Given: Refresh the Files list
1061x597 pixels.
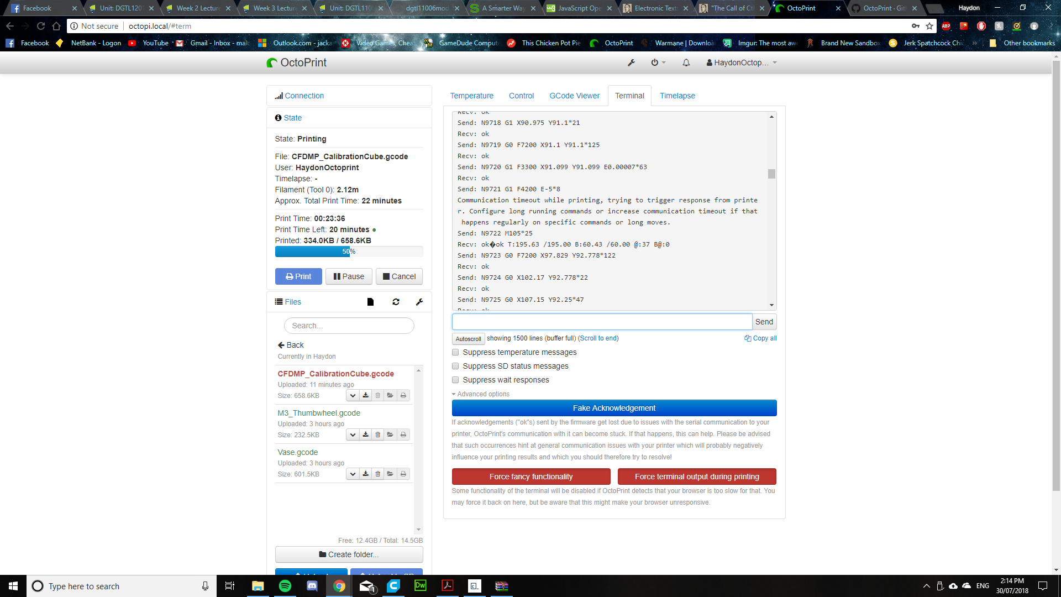Looking at the screenshot, I should pyautogui.click(x=396, y=302).
